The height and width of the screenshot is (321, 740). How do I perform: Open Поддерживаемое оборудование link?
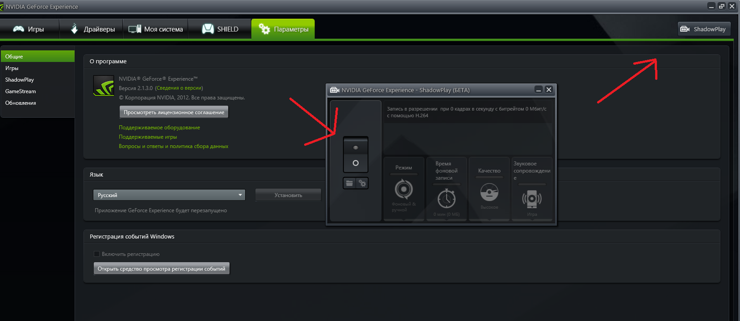tap(159, 128)
